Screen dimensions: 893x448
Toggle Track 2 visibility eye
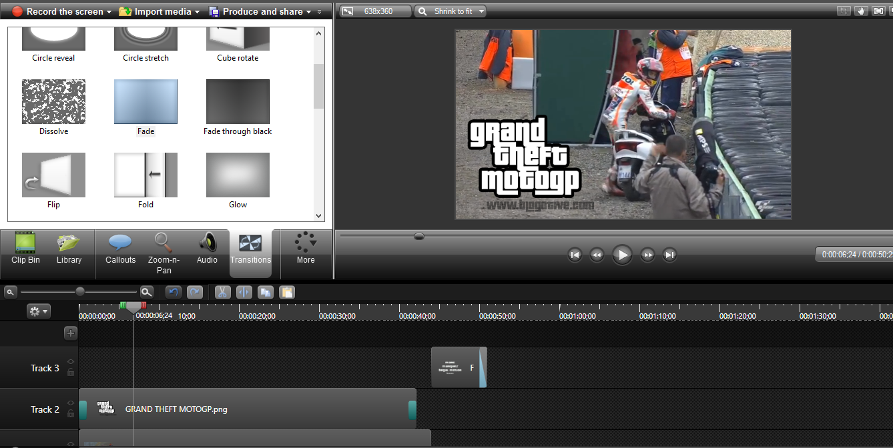click(x=71, y=403)
